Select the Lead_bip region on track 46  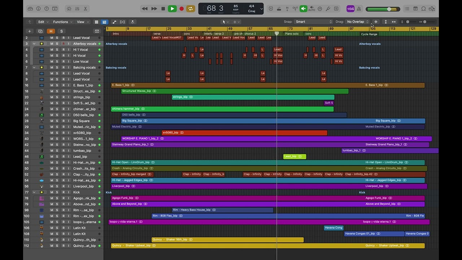pyautogui.click(x=295, y=156)
